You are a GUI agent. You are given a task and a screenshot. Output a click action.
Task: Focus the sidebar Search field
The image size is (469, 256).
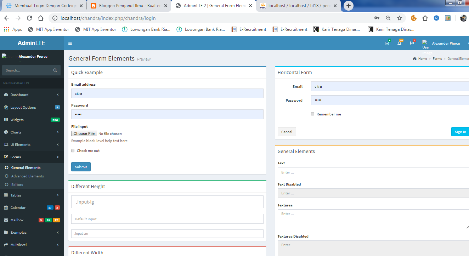coord(27,70)
